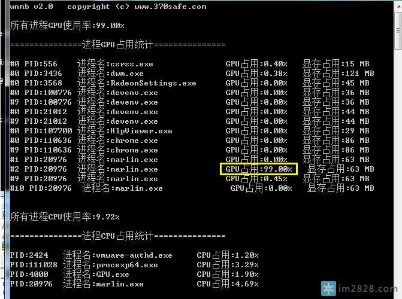This screenshot has width=402, height=299.
Task: Click the scrollbar up arrow
Action: pyautogui.click(x=398, y=6)
